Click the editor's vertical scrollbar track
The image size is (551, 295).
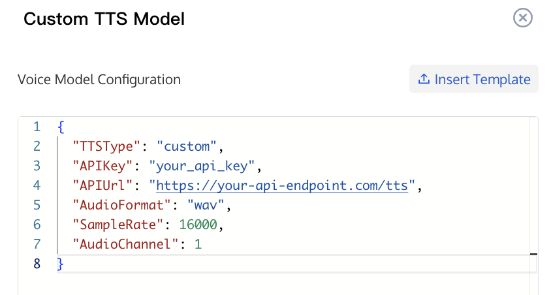click(533, 206)
